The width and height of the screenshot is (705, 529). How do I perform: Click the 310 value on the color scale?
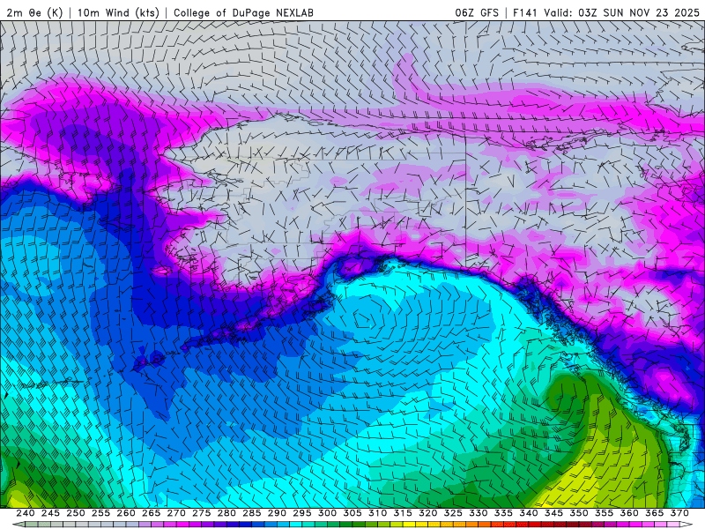[378, 513]
